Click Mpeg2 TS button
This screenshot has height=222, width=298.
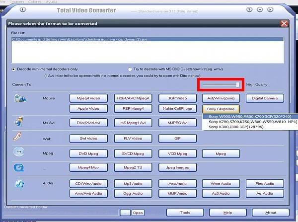click(133, 167)
